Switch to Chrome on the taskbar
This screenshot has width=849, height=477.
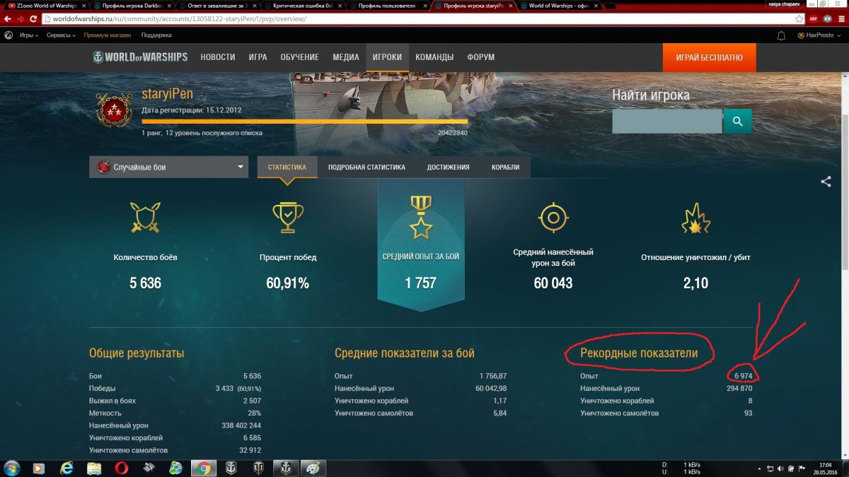203,468
